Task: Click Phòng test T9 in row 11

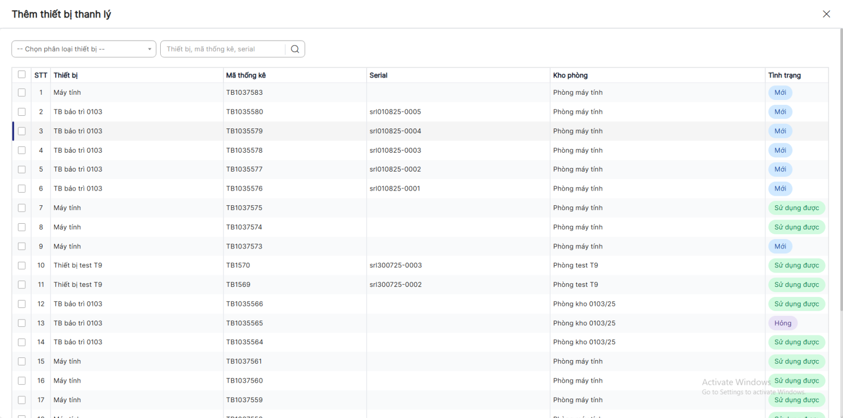Action: point(575,285)
